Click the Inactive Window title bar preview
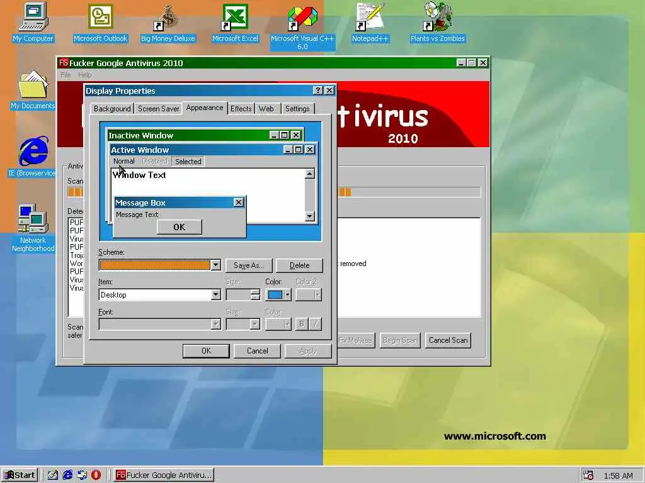This screenshot has height=483, width=645. [x=205, y=135]
